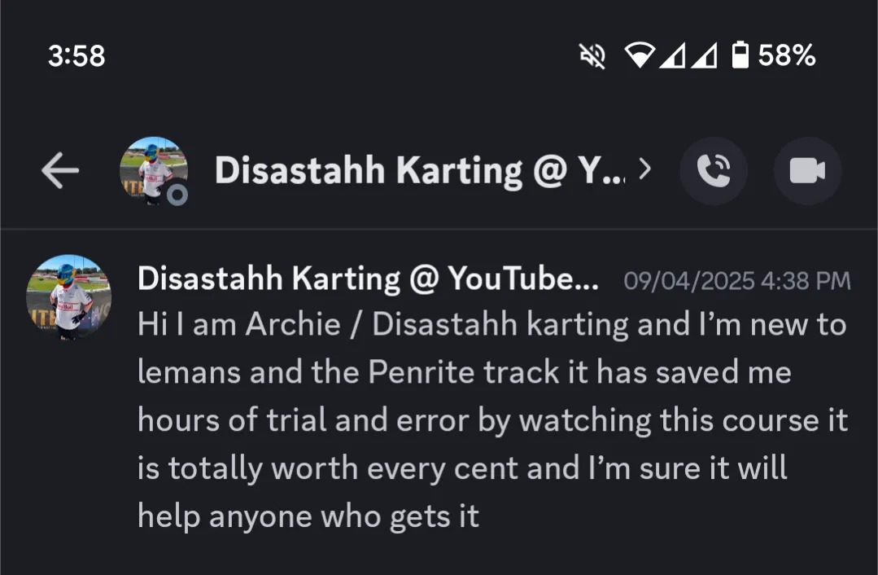878x575 pixels.
Task: Start a voice call with Disastahh Karting
Action: point(714,171)
